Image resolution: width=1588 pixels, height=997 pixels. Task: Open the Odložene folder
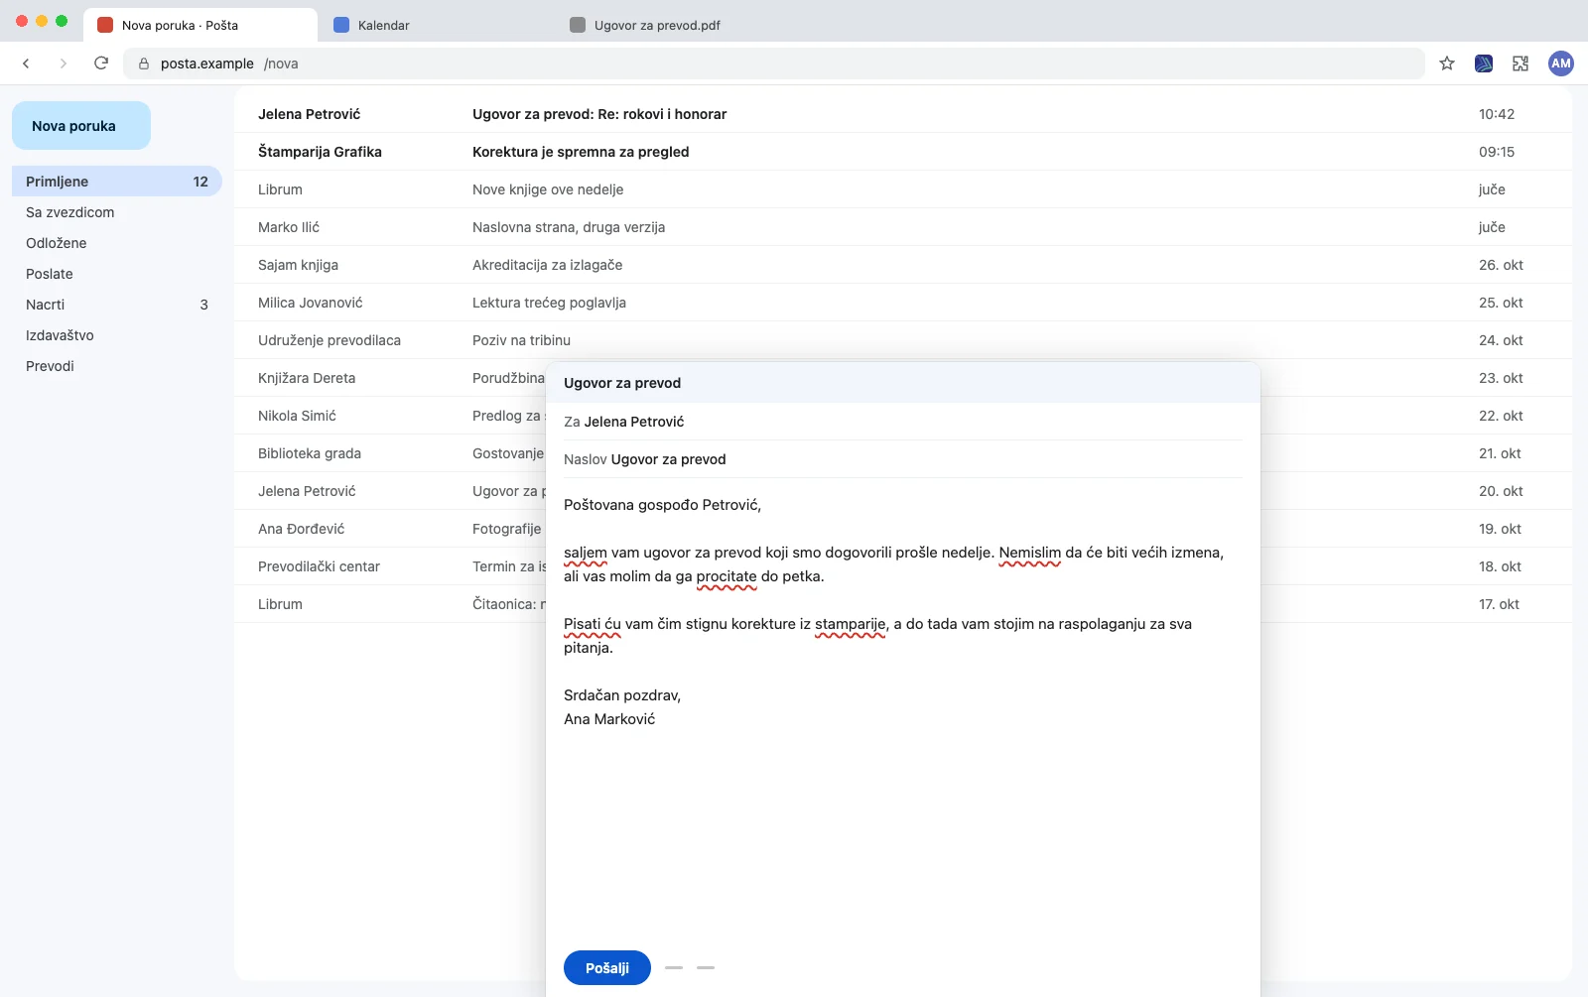[117, 243]
